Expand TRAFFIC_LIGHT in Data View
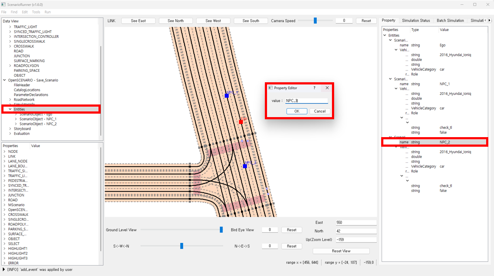494x276 pixels. point(10,27)
